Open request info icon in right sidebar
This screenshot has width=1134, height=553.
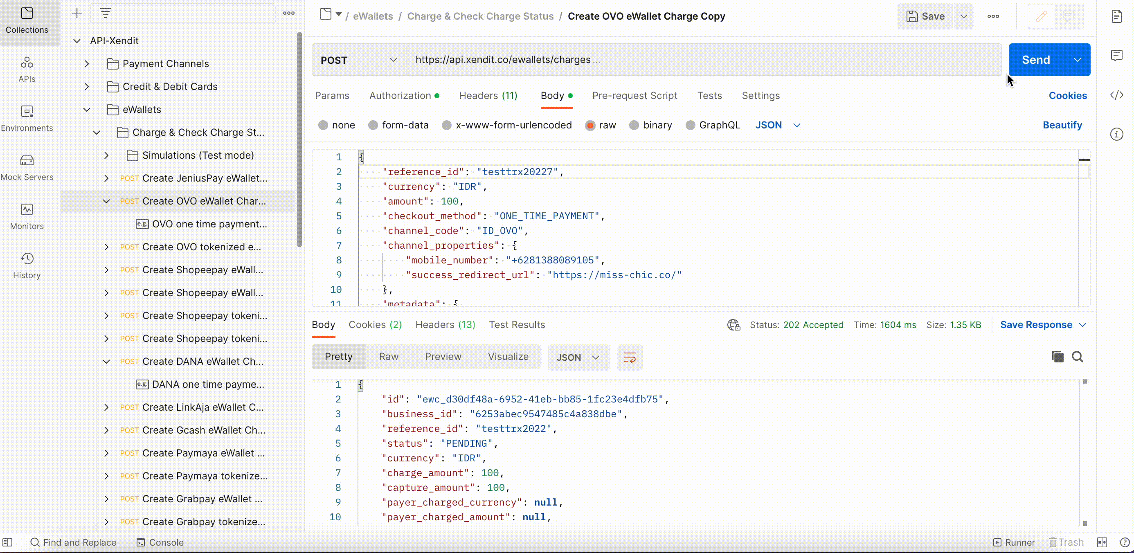pos(1116,134)
